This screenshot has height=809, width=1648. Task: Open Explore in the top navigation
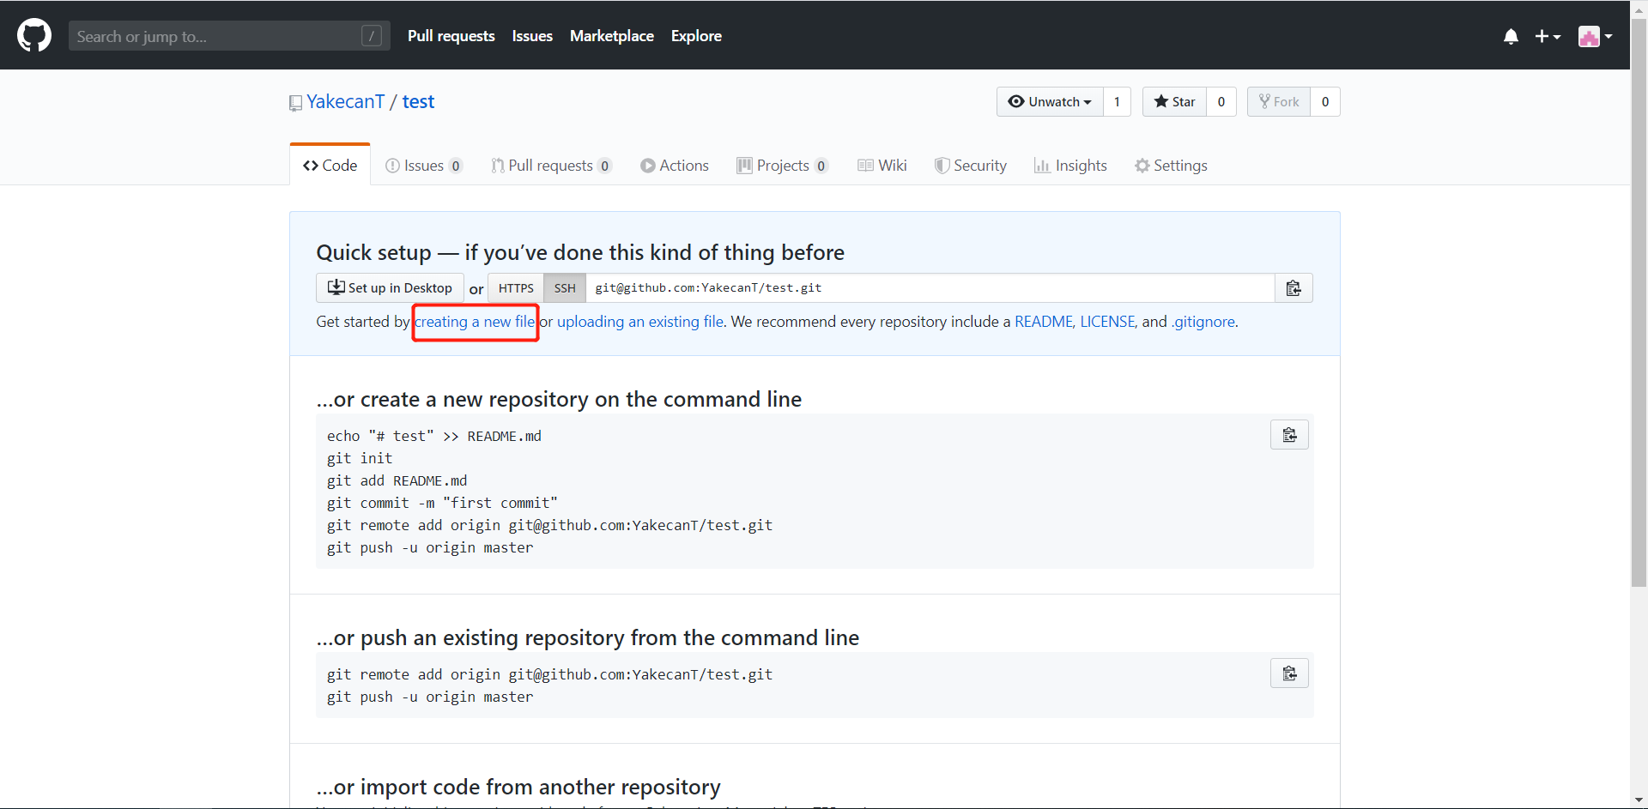[696, 36]
